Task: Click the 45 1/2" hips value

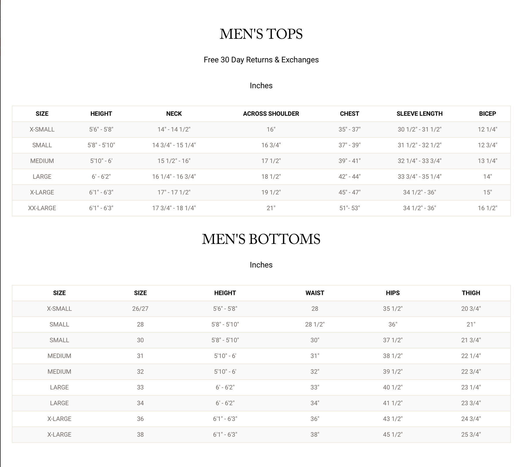Action: pyautogui.click(x=392, y=435)
